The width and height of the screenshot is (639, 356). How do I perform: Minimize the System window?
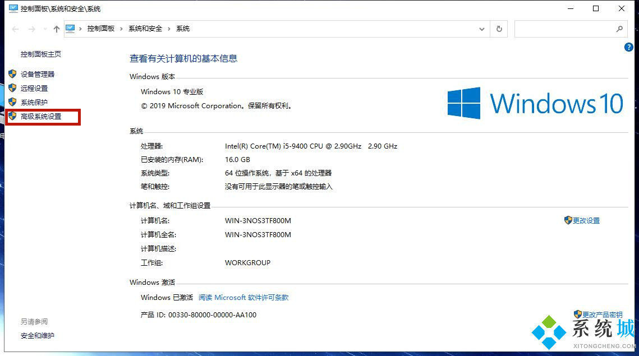coord(571,8)
